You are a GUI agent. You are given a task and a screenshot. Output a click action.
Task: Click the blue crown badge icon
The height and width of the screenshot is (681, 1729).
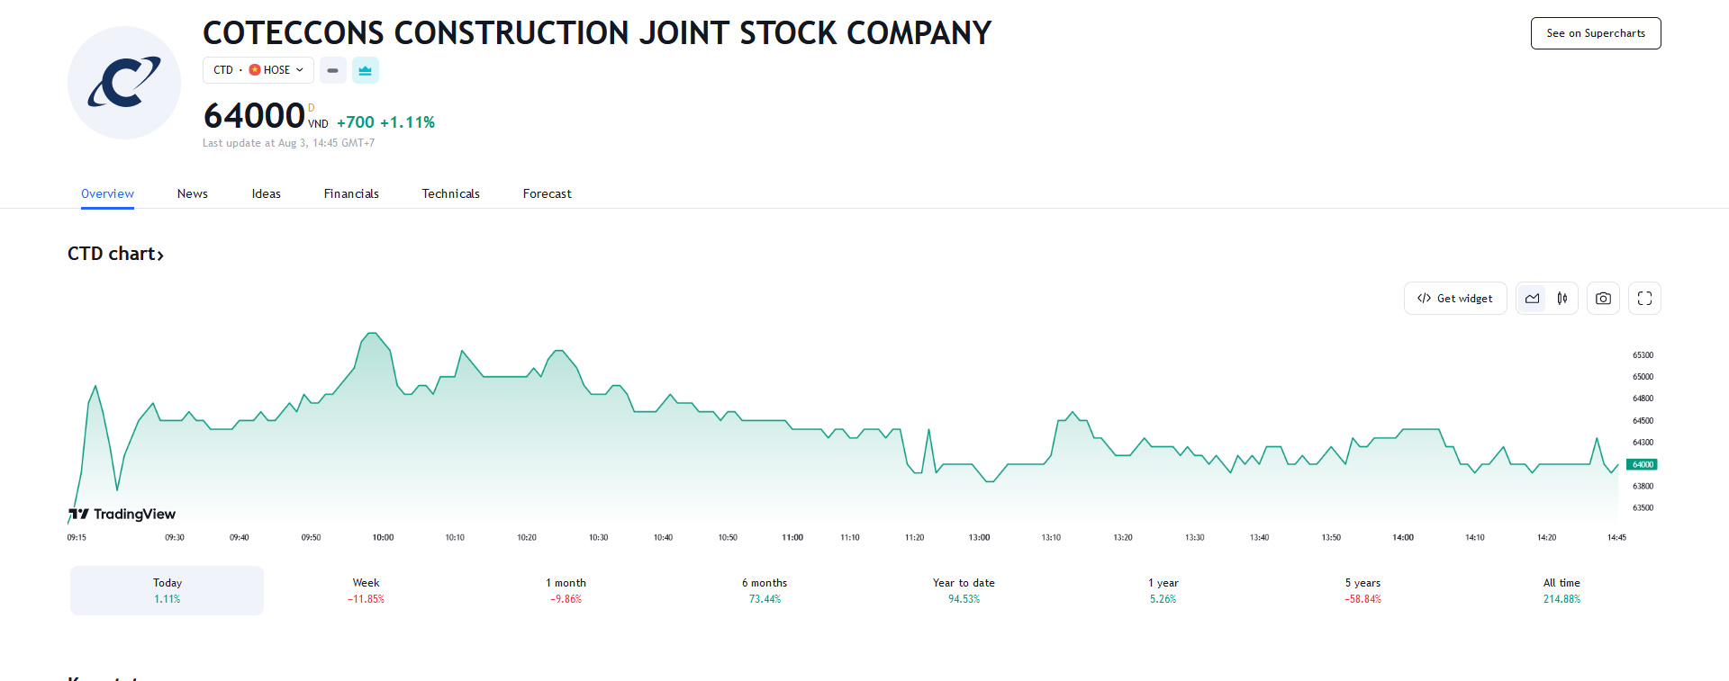(x=366, y=70)
